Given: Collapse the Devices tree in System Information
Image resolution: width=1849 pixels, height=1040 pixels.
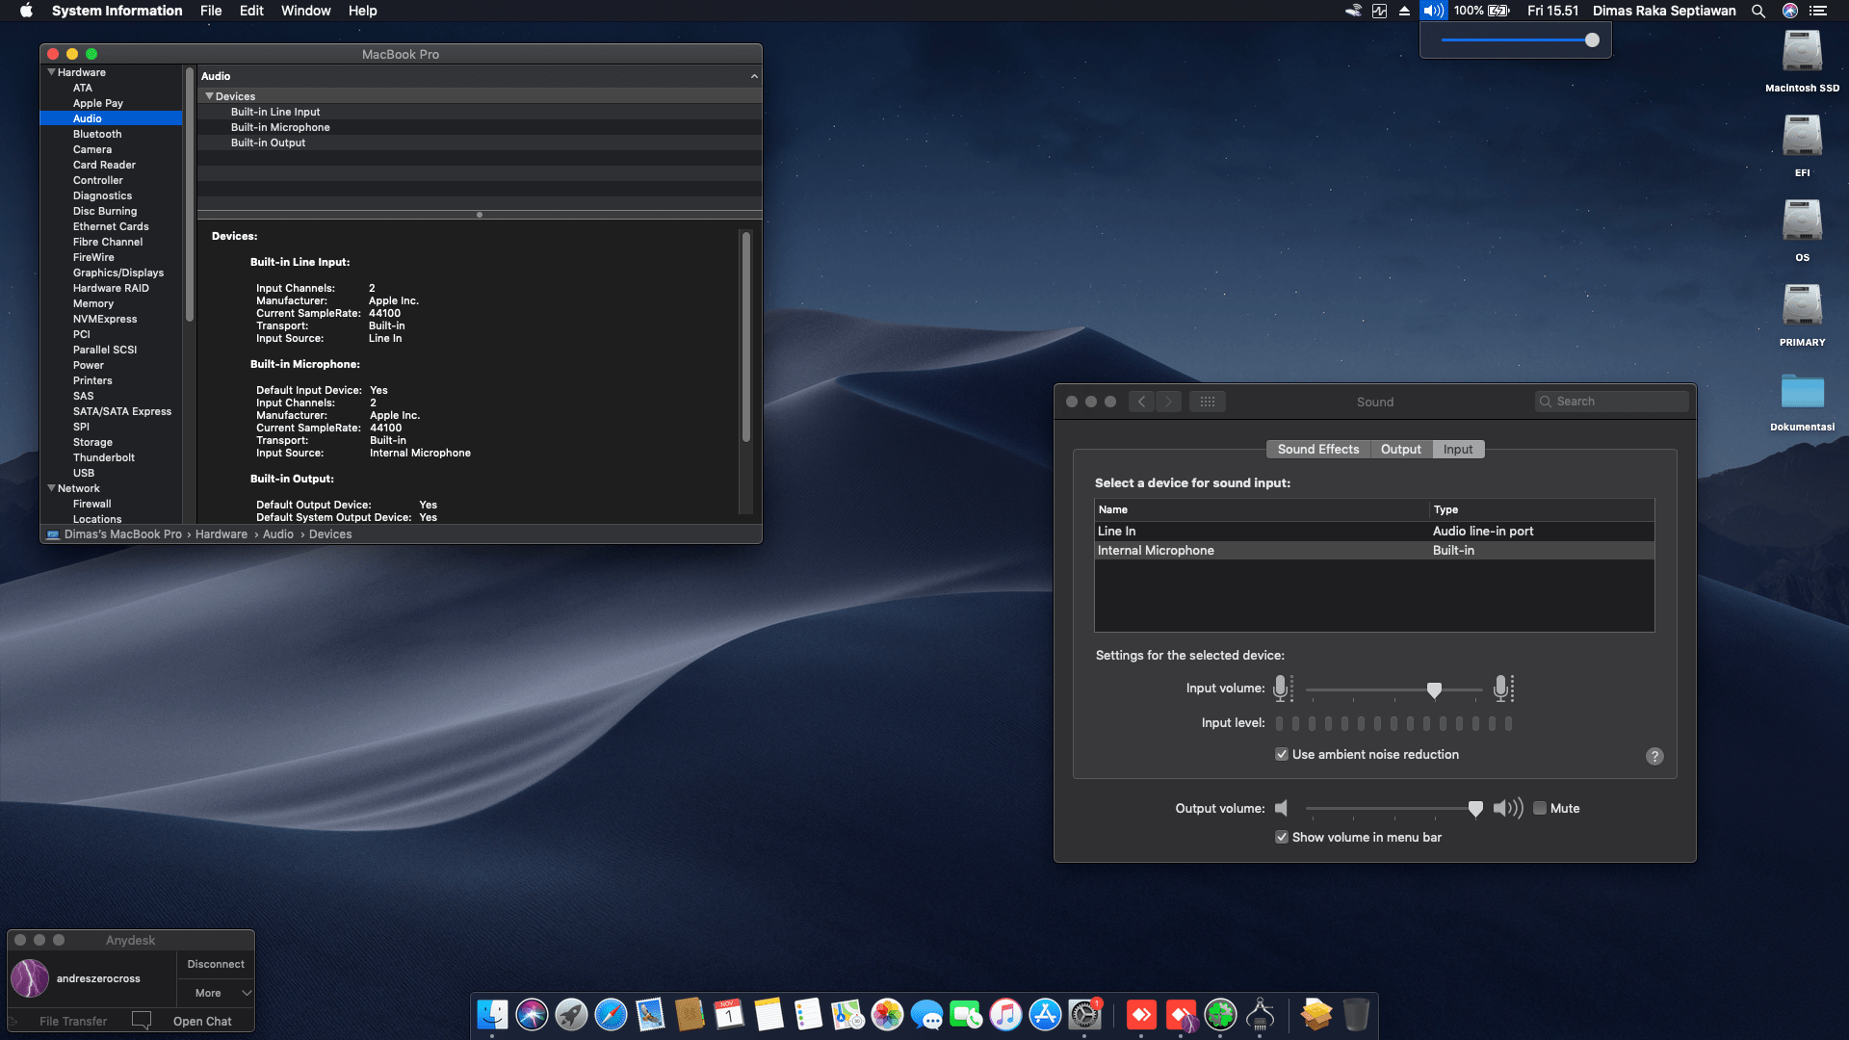Looking at the screenshot, I should coord(210,95).
